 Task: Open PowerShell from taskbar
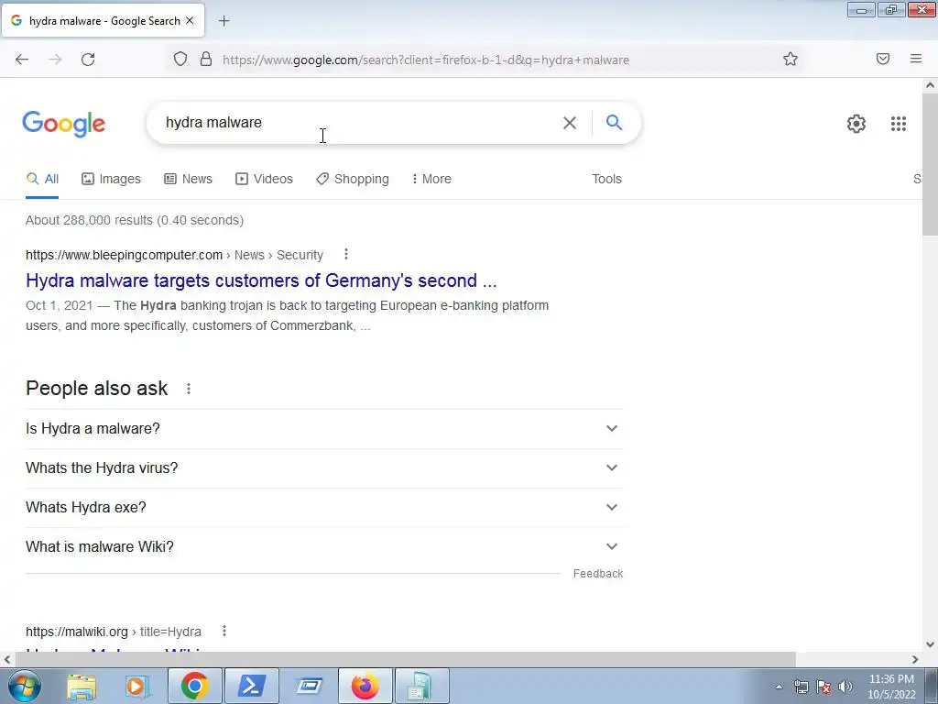pos(251,686)
